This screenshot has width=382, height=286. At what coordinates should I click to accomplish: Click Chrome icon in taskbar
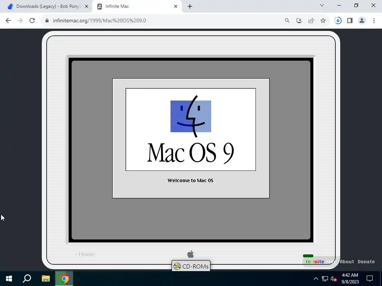tap(64, 279)
